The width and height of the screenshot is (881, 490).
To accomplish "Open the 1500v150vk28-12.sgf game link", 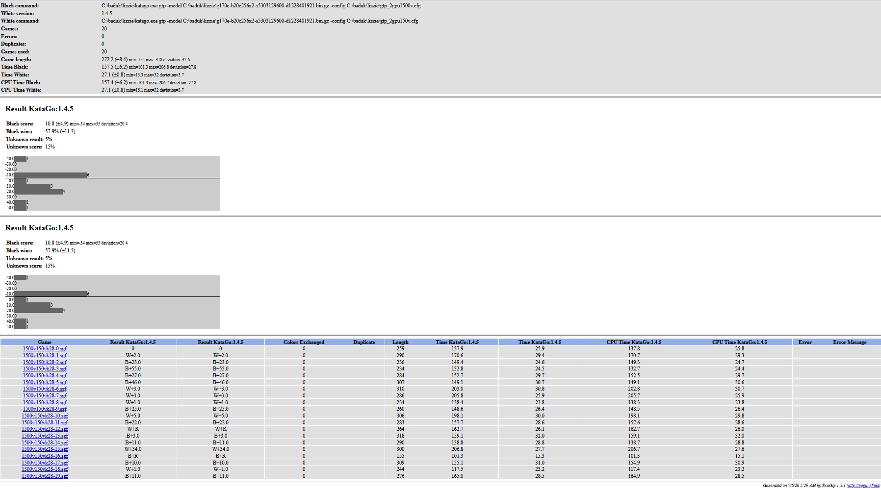I will click(45, 429).
